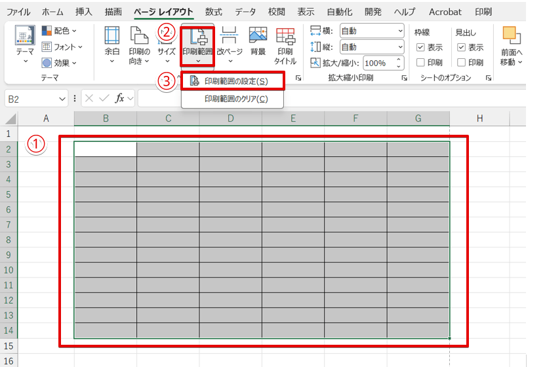545x367 pixels.
Task: Switch to the 自動化 tab
Action: point(340,12)
